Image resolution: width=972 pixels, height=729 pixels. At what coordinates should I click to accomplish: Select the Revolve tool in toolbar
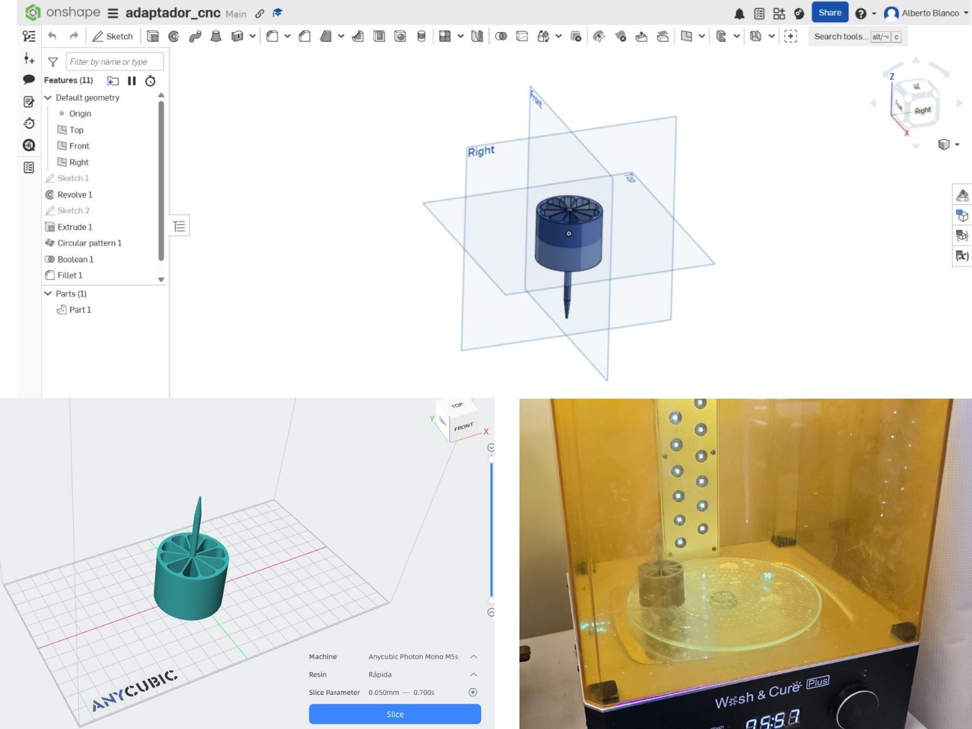[x=173, y=37]
